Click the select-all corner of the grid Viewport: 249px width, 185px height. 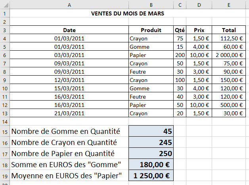point(5,5)
